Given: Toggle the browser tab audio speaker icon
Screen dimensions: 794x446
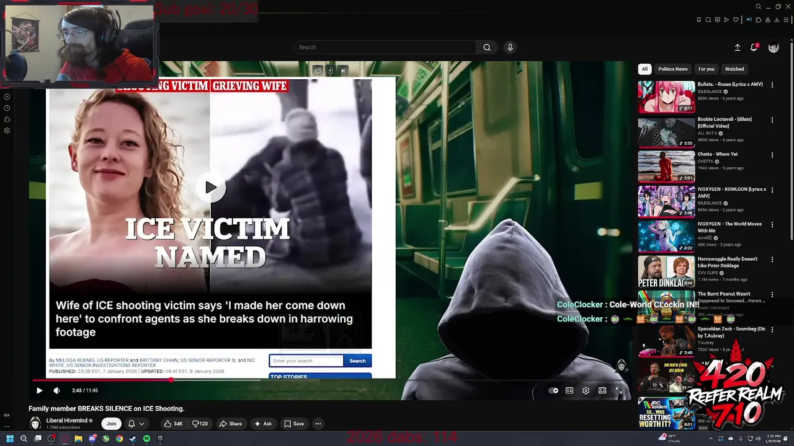Looking at the screenshot, I should (749, 20).
